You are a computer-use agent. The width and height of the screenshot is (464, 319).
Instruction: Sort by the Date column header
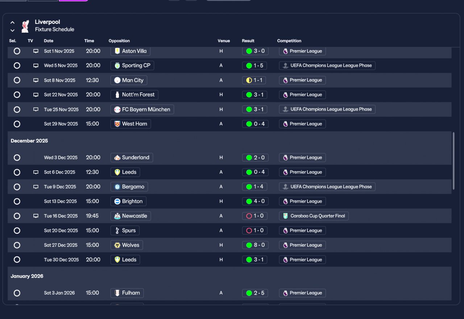[49, 41]
